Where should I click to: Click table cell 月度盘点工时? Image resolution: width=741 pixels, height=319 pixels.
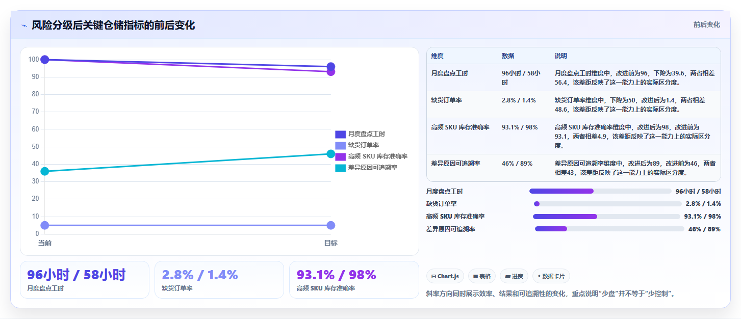coord(449,73)
